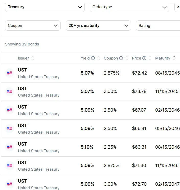Open the Order type dropdown
The width and height of the screenshot is (180, 190).
pyautogui.click(x=129, y=7)
